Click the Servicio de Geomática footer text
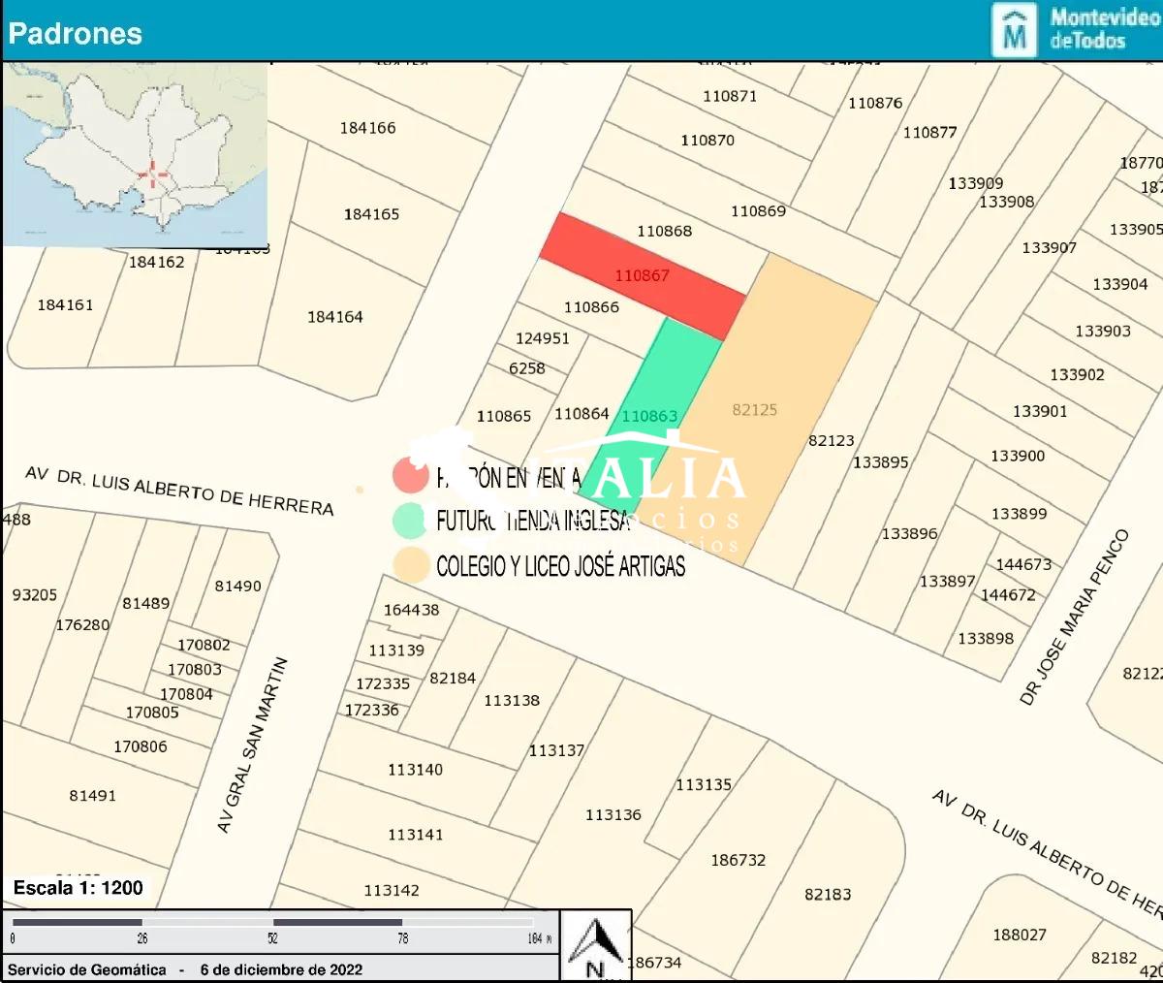Screen dimensions: 1163x983 pos(87,969)
